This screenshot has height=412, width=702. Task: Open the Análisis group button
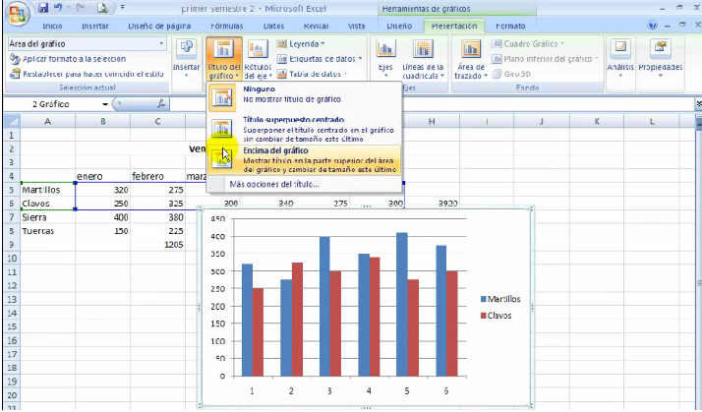620,57
